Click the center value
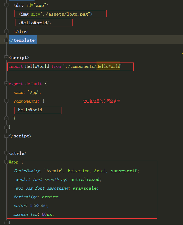 [50, 197]
